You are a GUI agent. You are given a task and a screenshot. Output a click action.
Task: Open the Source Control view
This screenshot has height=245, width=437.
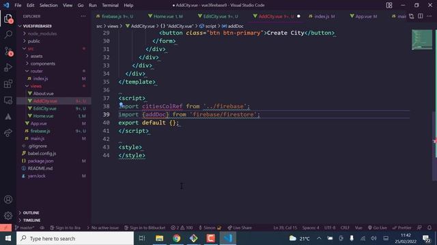(x=8, y=52)
